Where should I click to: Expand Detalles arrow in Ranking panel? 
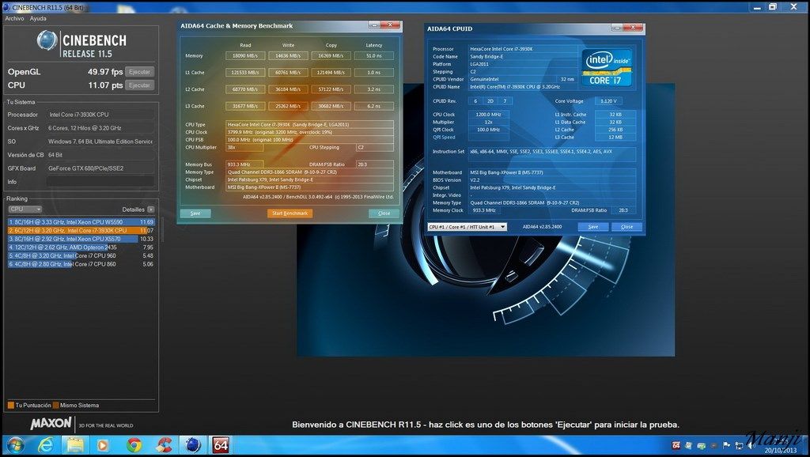point(151,210)
